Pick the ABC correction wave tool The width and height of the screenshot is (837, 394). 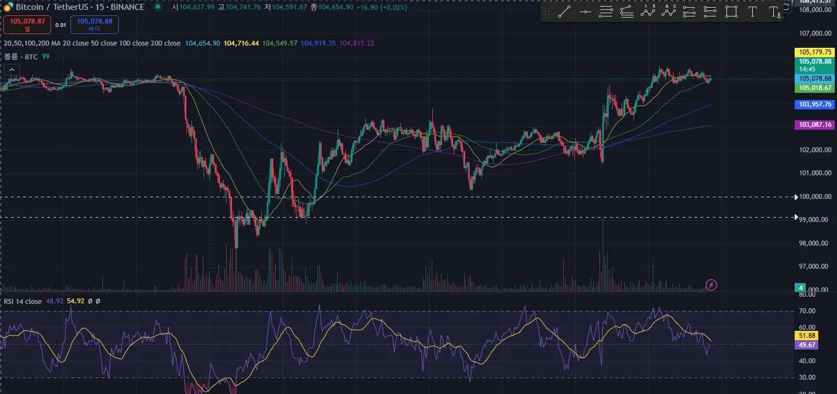point(669,12)
